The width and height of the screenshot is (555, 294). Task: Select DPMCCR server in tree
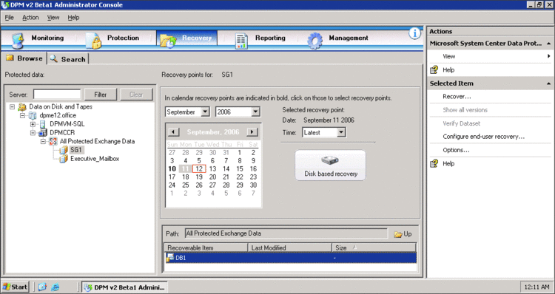(62, 133)
